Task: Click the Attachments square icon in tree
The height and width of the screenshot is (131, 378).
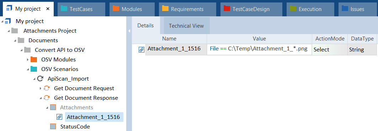Action: coord(53,108)
